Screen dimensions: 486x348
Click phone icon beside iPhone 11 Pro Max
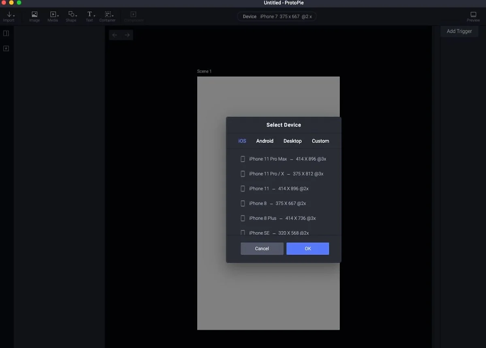243,159
